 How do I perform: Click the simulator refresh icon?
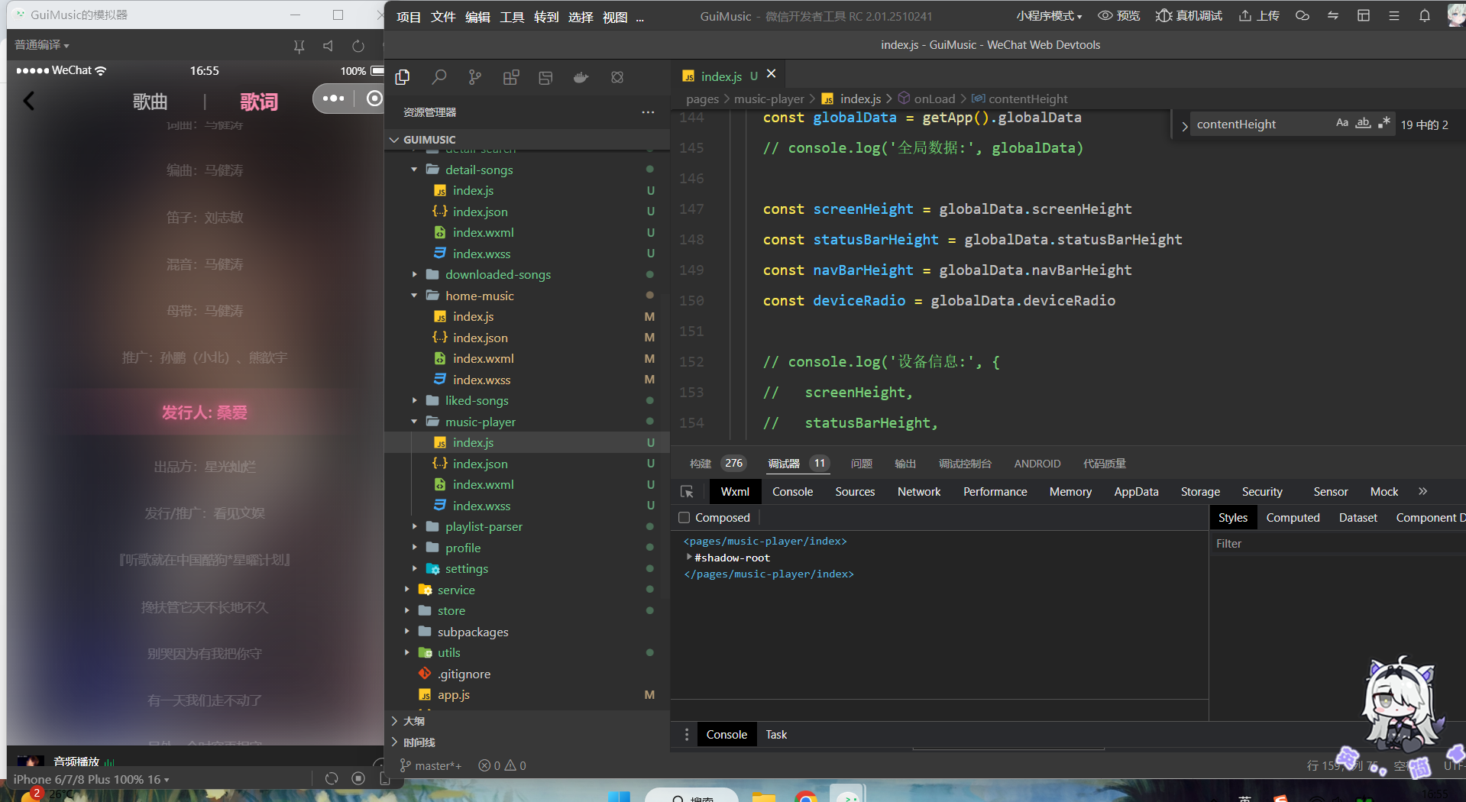click(x=358, y=46)
